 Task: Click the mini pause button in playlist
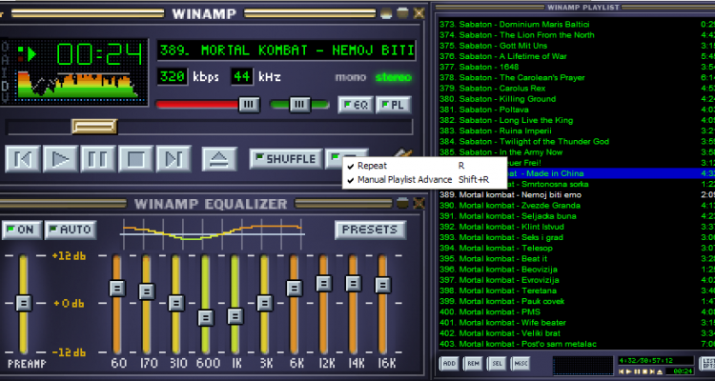[637, 371]
